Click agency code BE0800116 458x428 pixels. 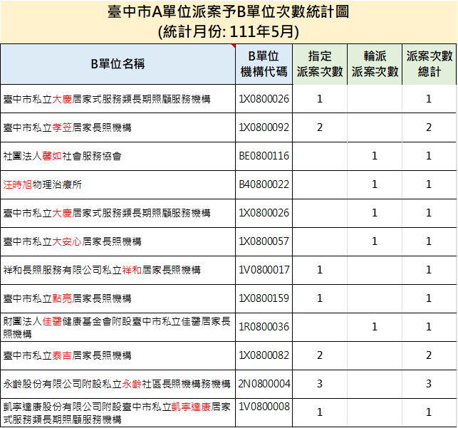point(264,156)
